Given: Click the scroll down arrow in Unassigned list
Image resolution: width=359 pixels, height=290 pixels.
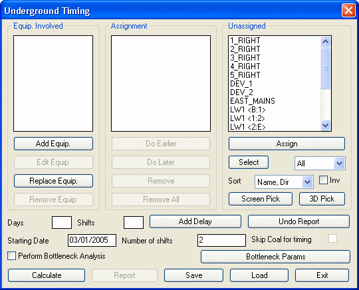Looking at the screenshot, I should [325, 125].
